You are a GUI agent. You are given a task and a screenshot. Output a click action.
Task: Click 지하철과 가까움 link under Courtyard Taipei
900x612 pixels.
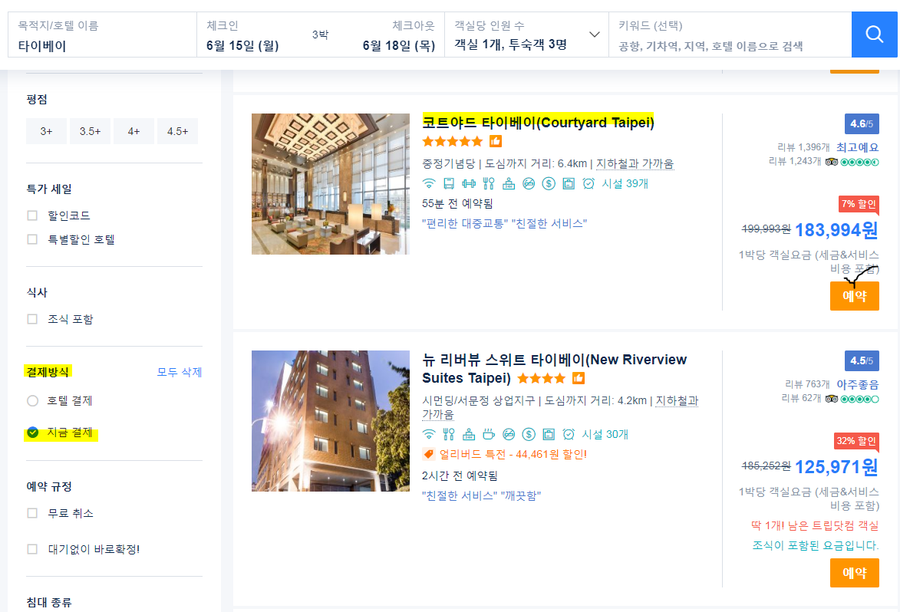coord(635,163)
